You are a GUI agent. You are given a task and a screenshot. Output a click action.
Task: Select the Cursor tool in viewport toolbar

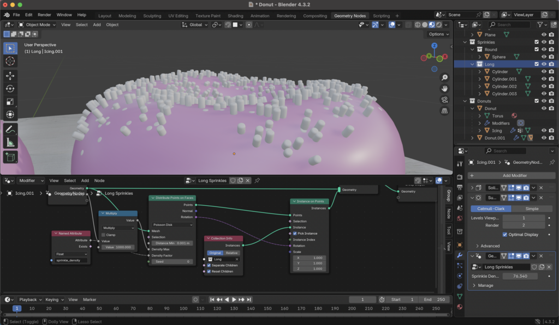pos(10,61)
